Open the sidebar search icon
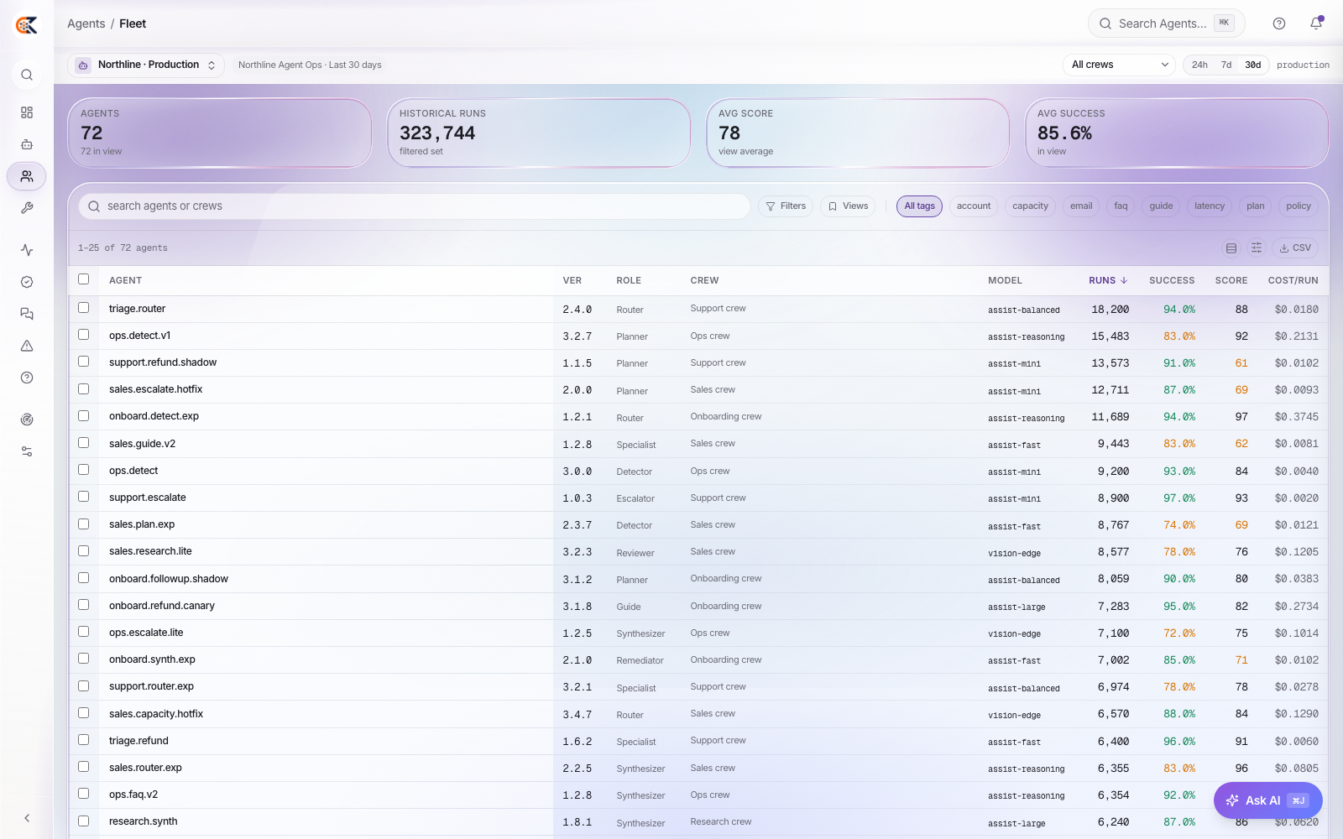 pos(27,75)
